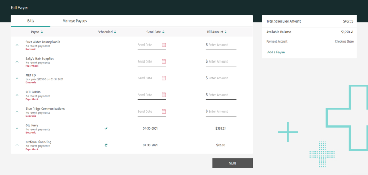Expand Old Navy payee row chevron
This screenshot has height=175, width=368.
[x=17, y=129]
